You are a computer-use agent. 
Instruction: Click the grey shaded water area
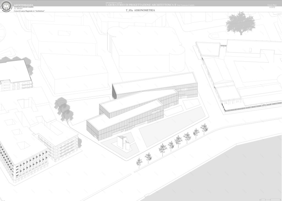tap(224, 173)
